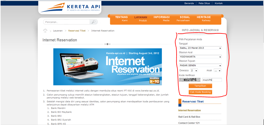Click the Reservasi H-90 badge on banner

155,80
